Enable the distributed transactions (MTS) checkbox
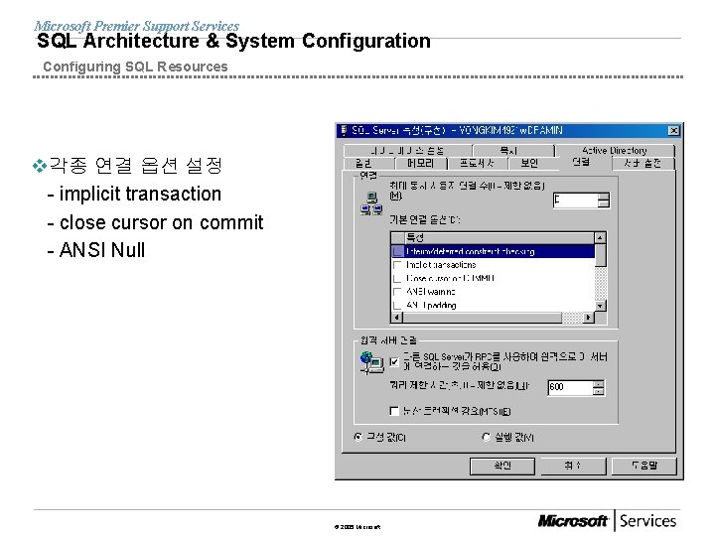The width and height of the screenshot is (715, 536). point(394,411)
